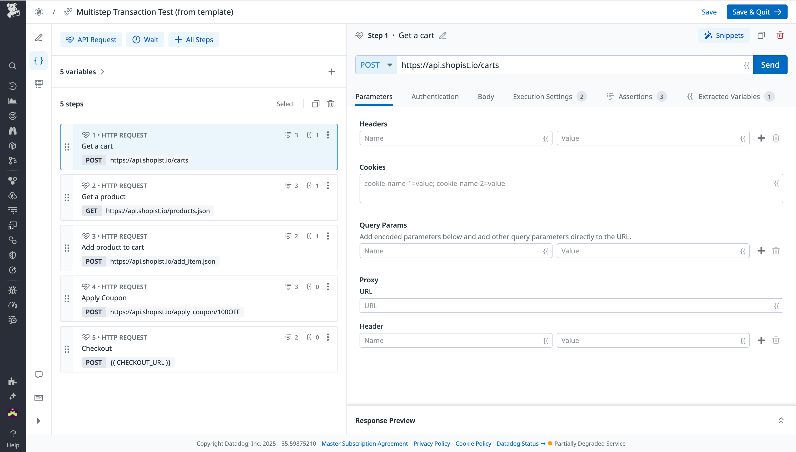Collapse the Response Preview section
796x452 pixels.
coord(781,420)
